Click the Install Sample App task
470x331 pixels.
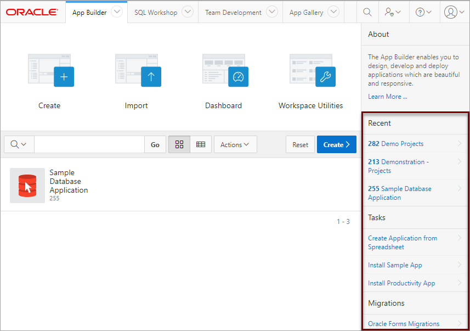click(x=395, y=265)
